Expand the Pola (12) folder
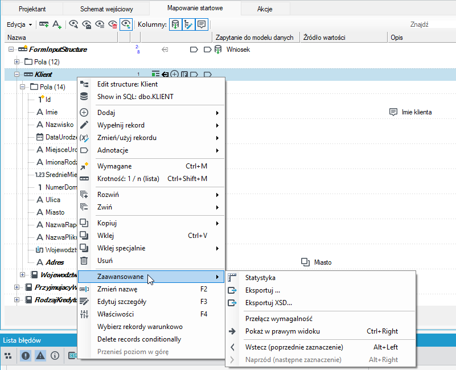 17,62
